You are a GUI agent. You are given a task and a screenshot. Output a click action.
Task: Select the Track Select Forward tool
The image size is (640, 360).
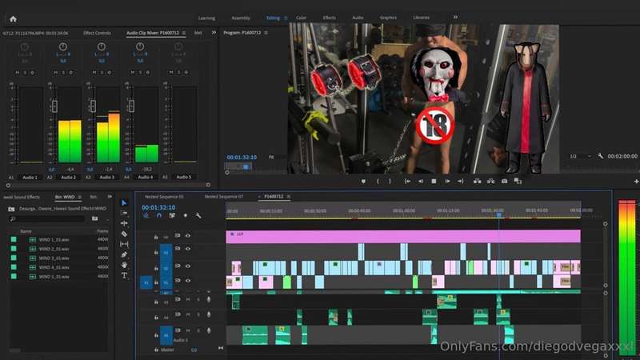[124, 213]
